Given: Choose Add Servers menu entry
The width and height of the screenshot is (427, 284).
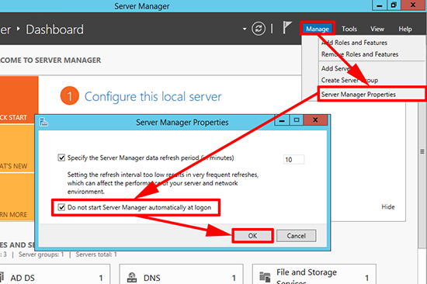Looking at the screenshot, I should 335,68.
